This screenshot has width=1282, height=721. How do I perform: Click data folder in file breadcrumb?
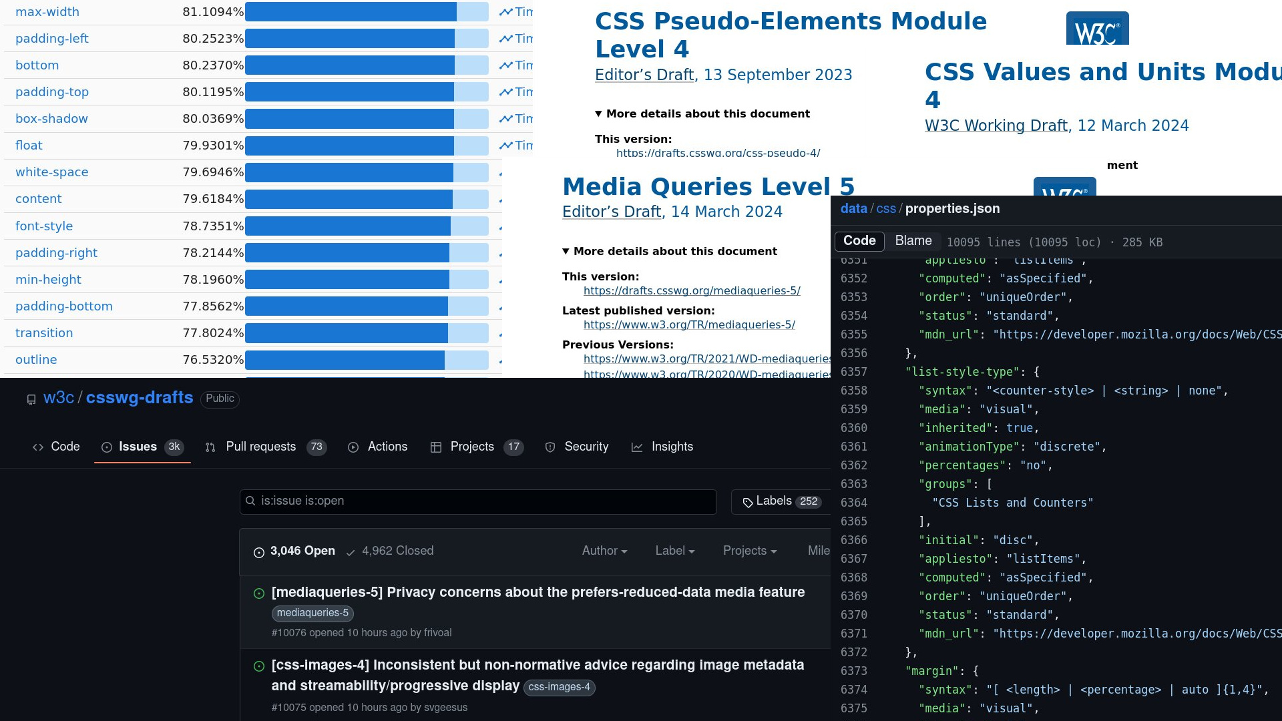point(853,209)
